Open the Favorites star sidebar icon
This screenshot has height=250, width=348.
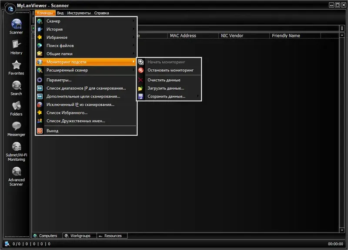pos(17,65)
